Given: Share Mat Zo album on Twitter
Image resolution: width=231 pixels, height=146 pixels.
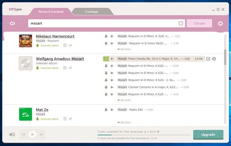Looking at the screenshot, I should click(70, 119).
